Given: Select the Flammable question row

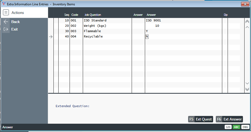Looking at the screenshot, I should coord(92,31).
